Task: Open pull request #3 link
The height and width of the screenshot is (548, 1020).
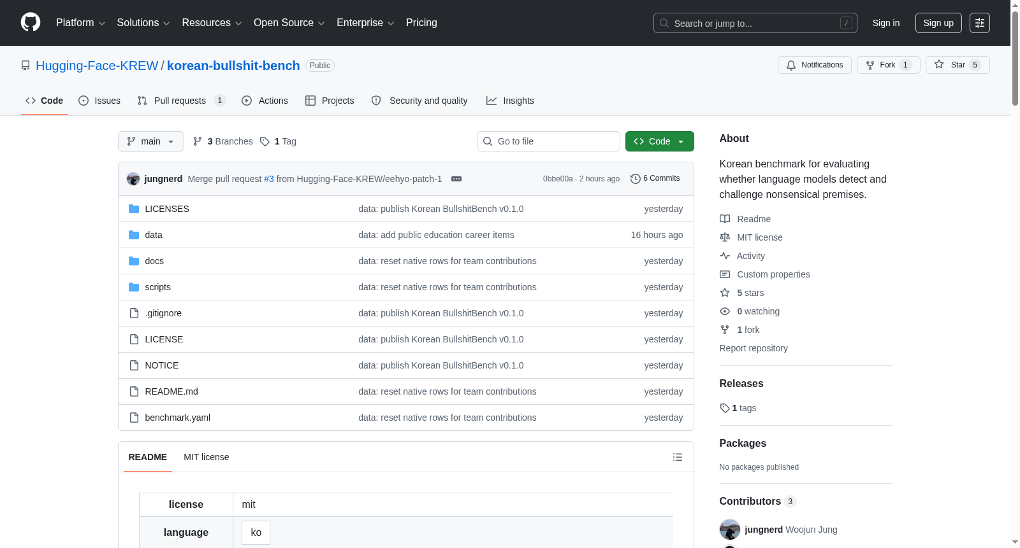Action: point(269,179)
